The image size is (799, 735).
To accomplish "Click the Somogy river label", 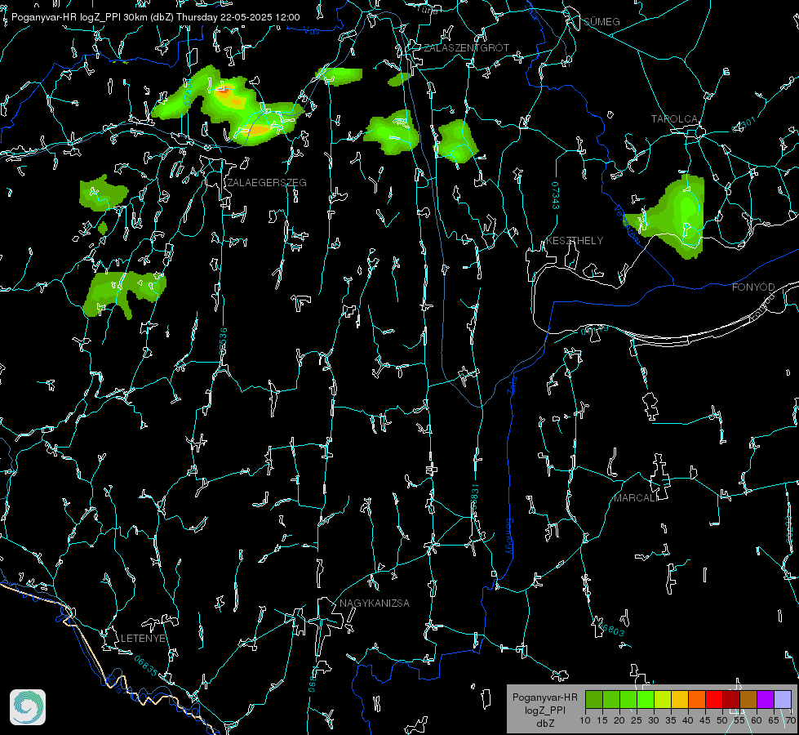I will tap(509, 536).
